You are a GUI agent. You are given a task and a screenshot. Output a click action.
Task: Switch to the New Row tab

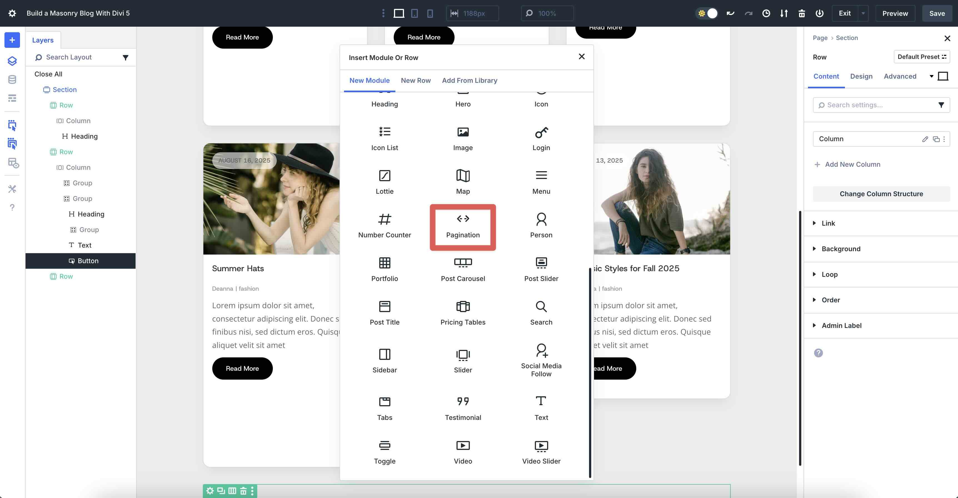point(416,80)
